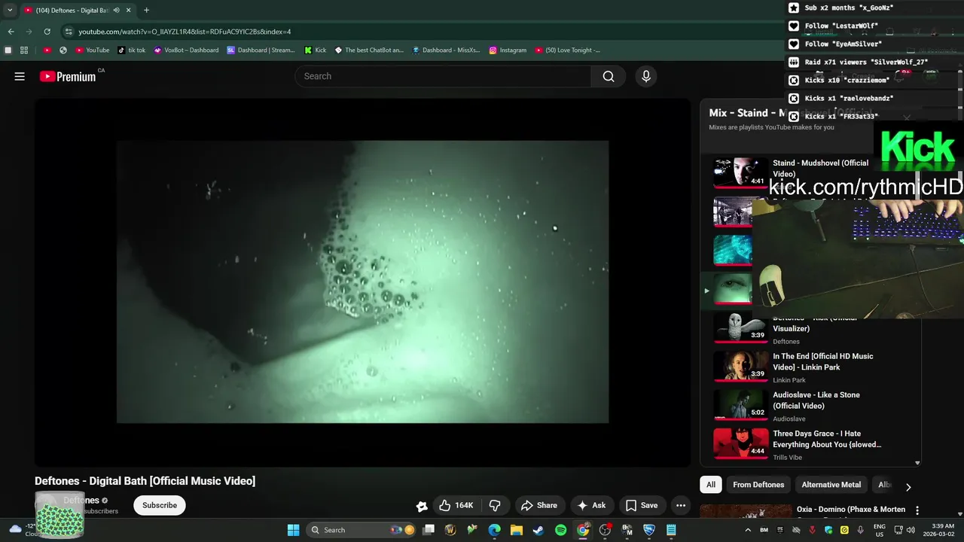Open the more actions ellipsis under the video
Image resolution: width=964 pixels, height=542 pixels.
click(681, 505)
